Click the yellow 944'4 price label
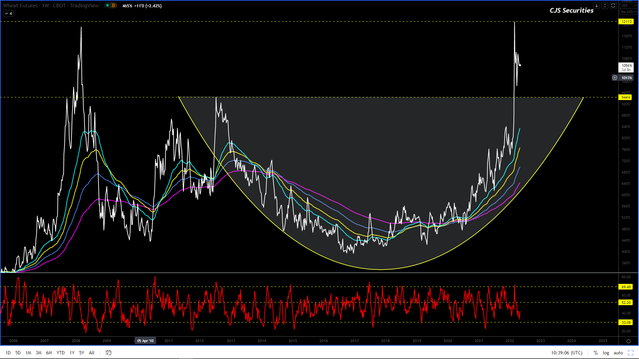 point(625,97)
